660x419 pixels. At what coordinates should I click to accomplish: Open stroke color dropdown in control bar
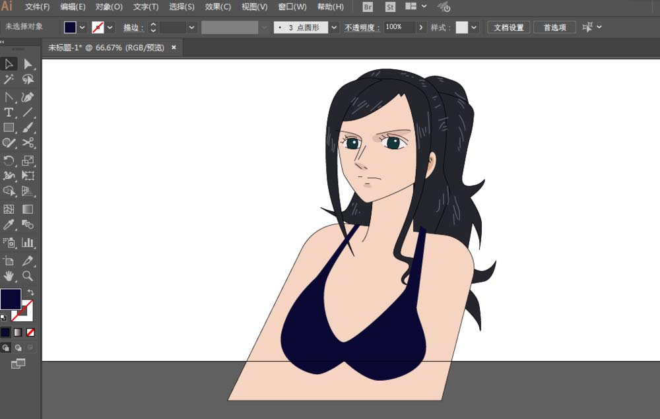click(x=110, y=27)
